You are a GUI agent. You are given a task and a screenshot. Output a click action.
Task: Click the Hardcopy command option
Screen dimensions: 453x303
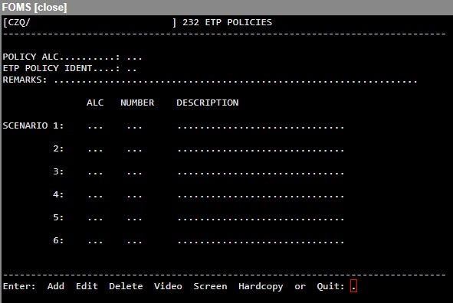(261, 287)
